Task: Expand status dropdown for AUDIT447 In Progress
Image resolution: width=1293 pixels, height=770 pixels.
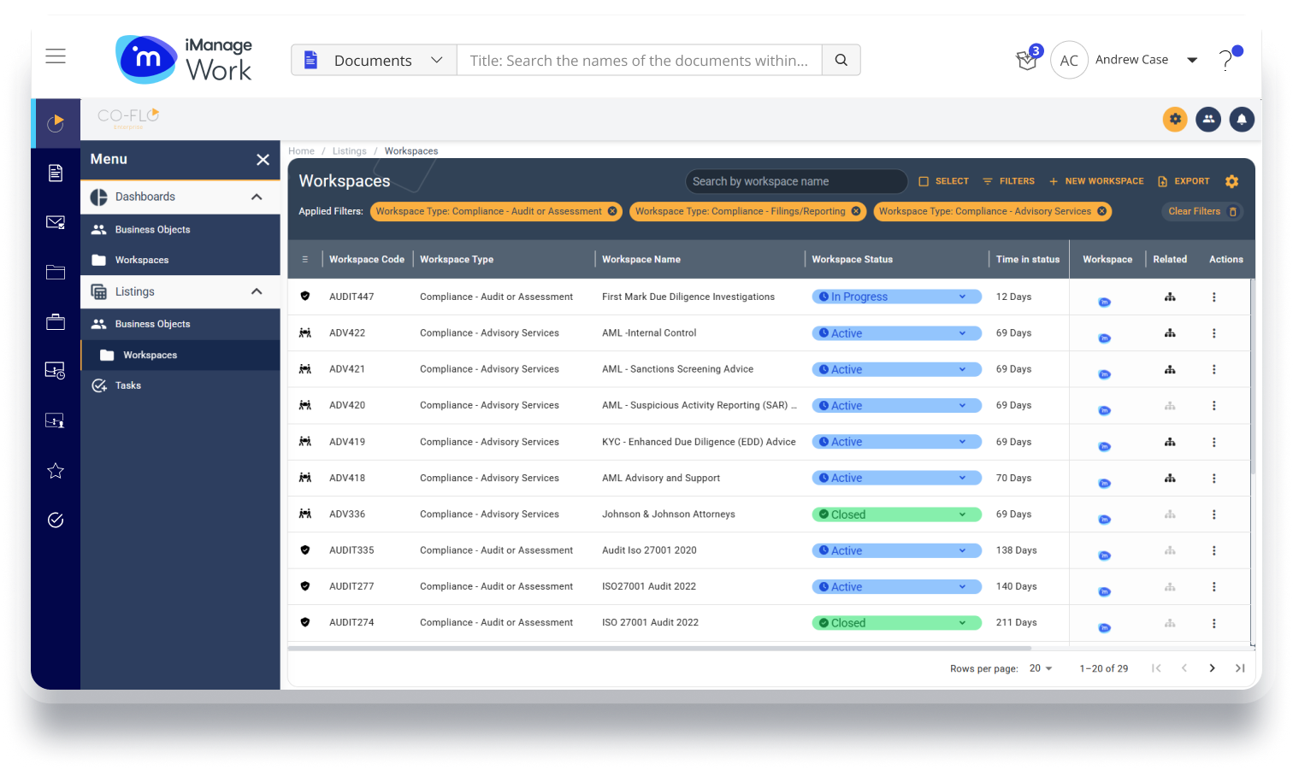Action: coord(962,297)
